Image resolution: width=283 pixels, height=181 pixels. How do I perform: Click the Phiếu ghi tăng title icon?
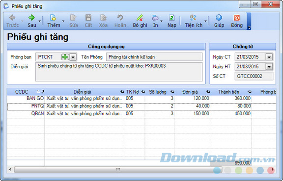point(6,6)
